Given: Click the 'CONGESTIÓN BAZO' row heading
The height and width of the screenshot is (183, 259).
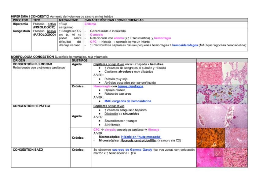Looking at the screenshot, I should point(28,150).
